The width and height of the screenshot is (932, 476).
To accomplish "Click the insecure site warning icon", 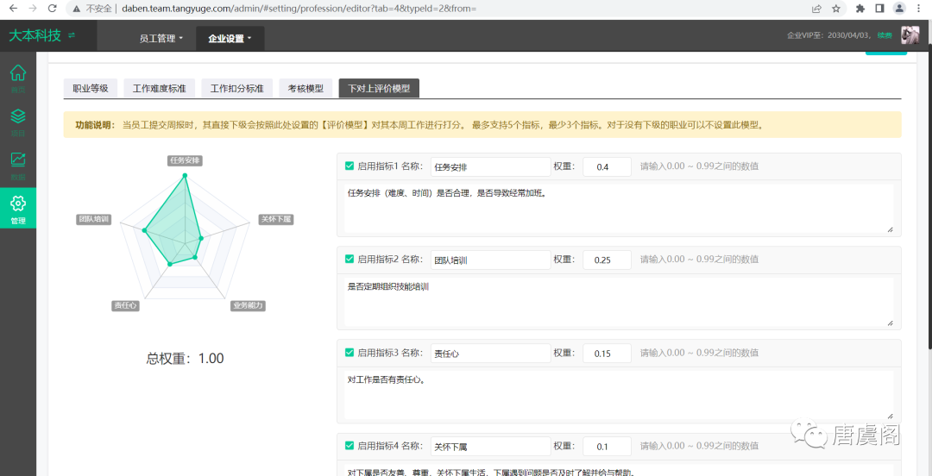I will [77, 9].
